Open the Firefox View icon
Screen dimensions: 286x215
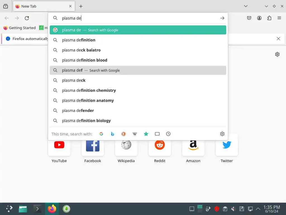click(x=6, y=6)
